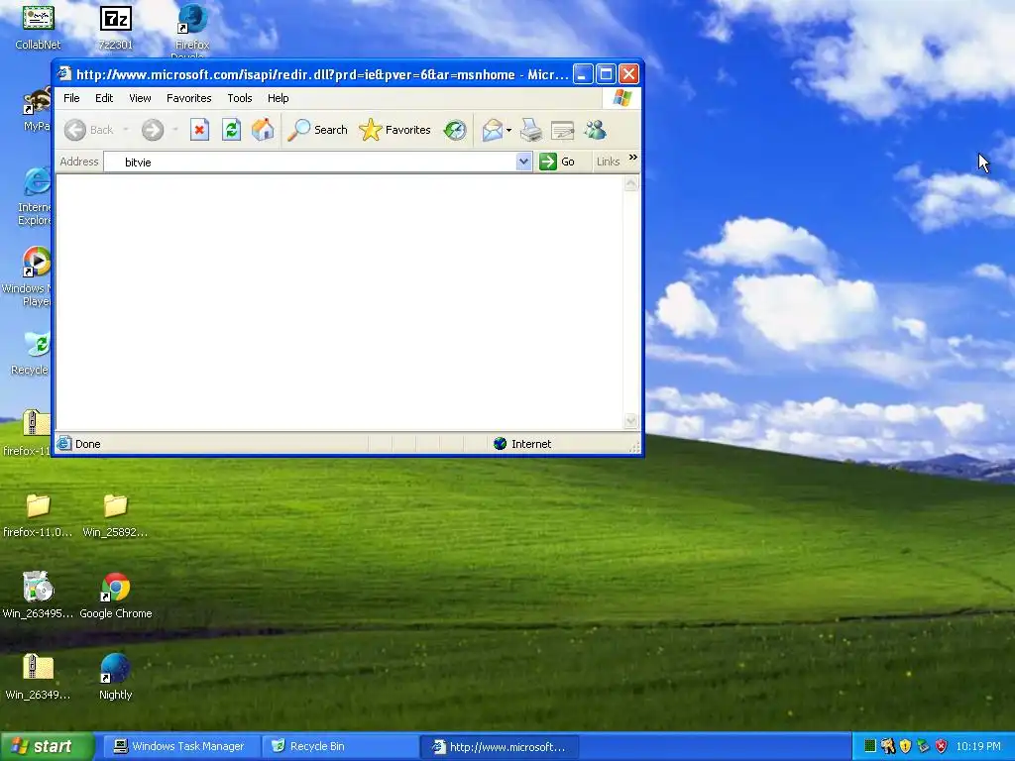Click the red shield tray icon

pyautogui.click(x=942, y=746)
